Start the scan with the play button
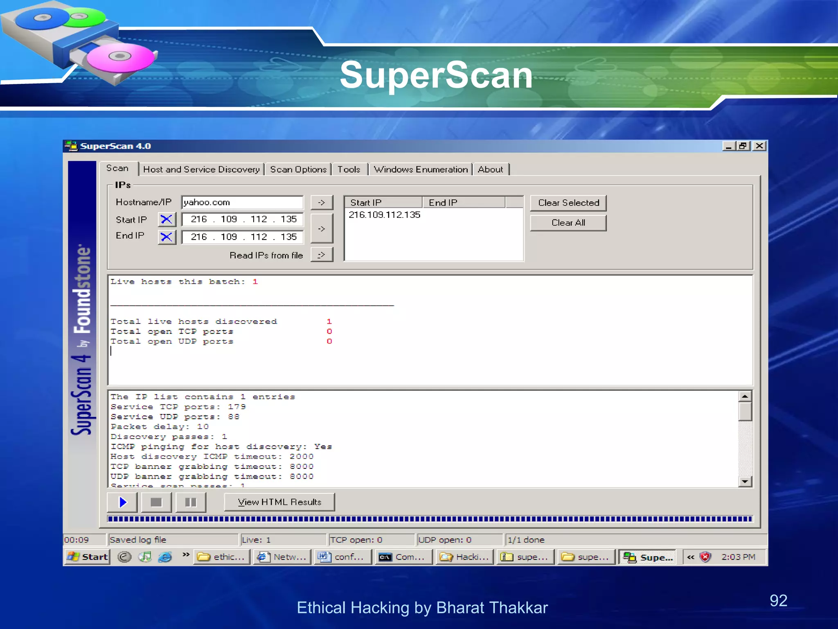 pos(122,502)
